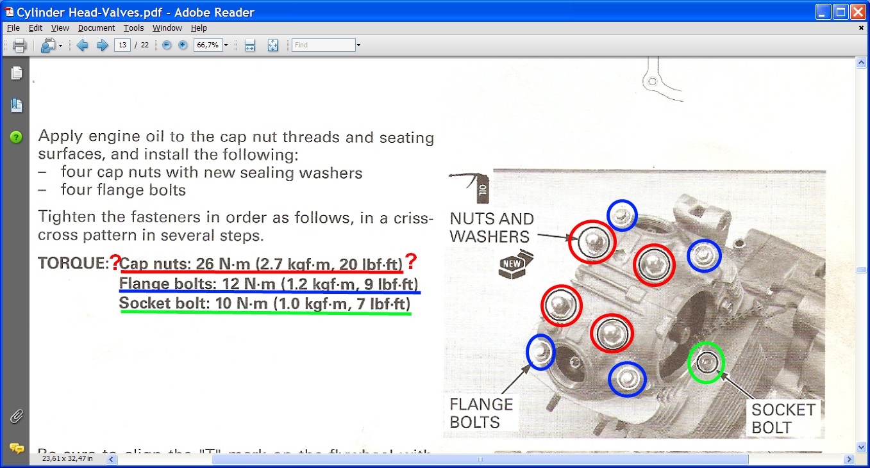This screenshot has height=468, width=870.
Task: Click the Adobe Reader title bar PDF icon
Action: [9, 12]
